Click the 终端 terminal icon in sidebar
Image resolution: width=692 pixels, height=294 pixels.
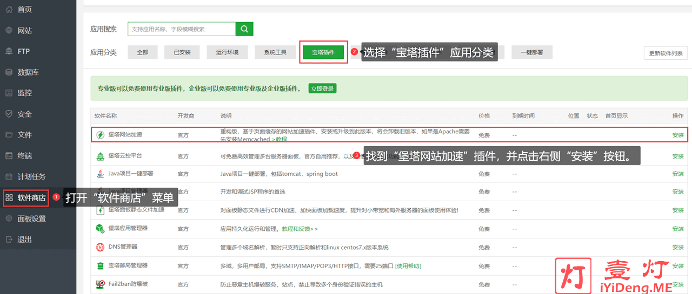pos(9,156)
